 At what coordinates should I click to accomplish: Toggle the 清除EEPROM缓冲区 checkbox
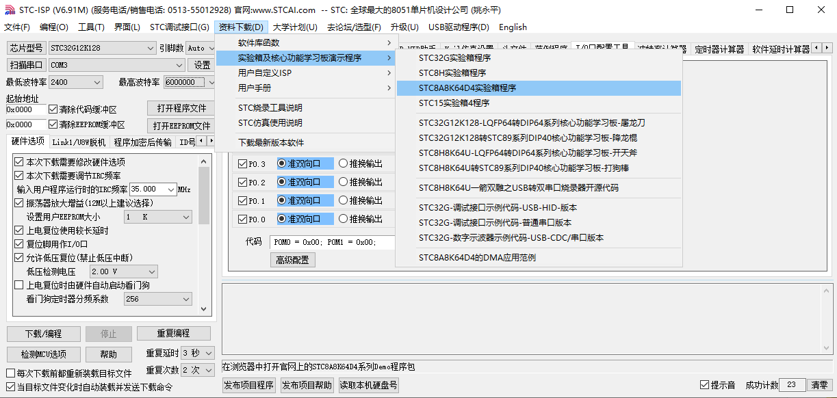pyautogui.click(x=87, y=124)
